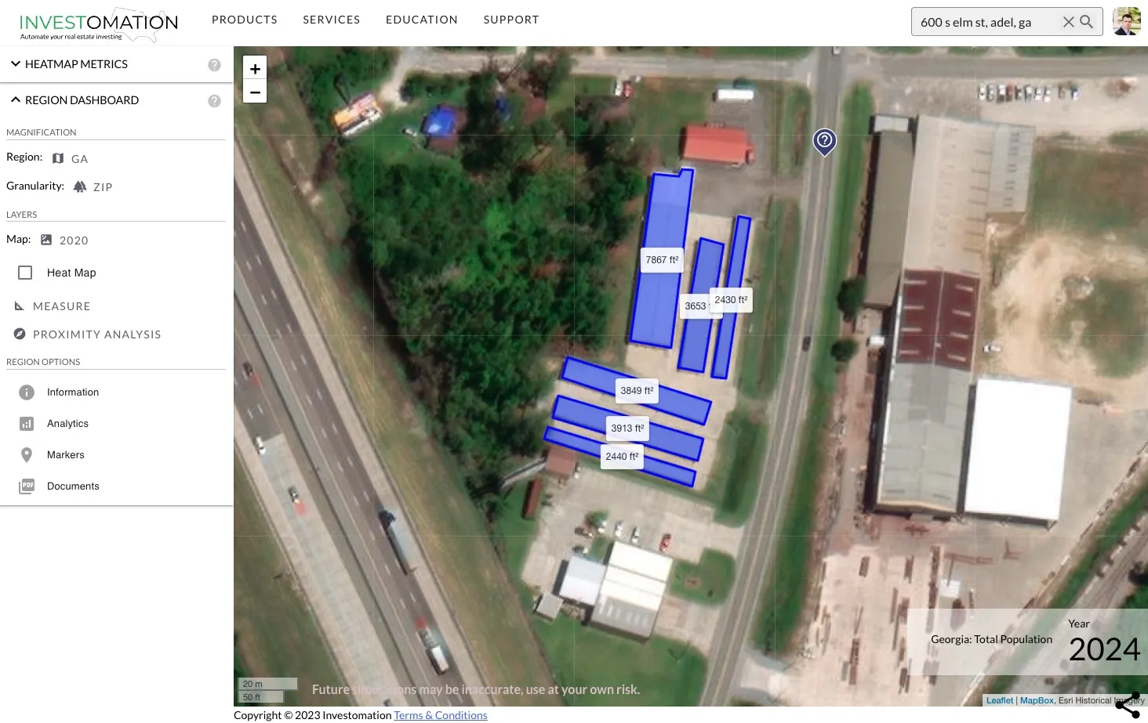This screenshot has width=1148, height=723.
Task: Open the Documents PDF icon
Action: pos(26,486)
